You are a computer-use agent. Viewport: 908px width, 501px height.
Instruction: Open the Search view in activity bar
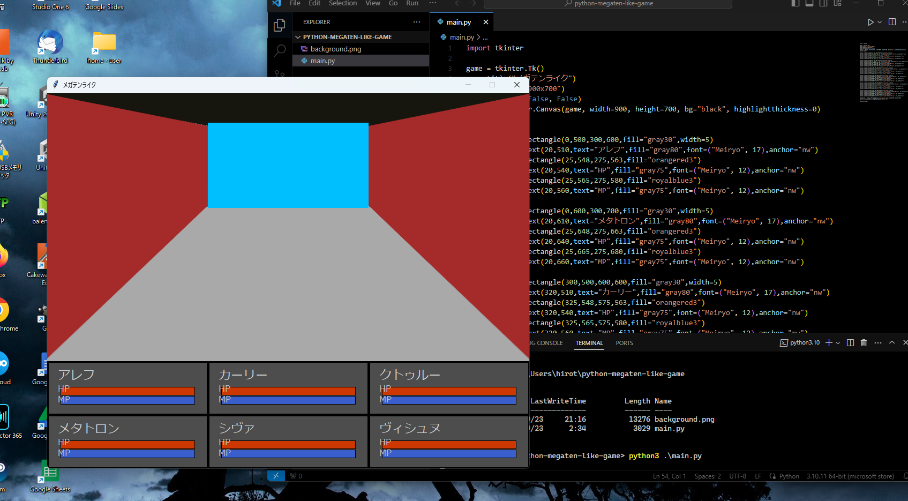coord(280,51)
